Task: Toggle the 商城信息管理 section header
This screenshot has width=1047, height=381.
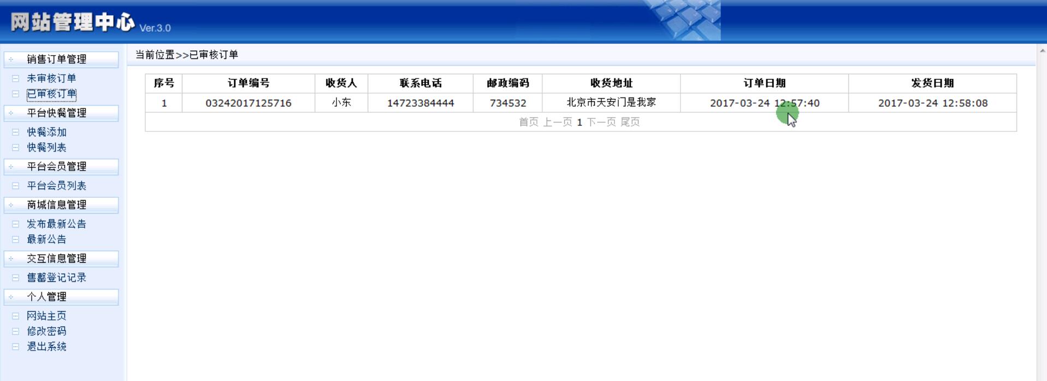Action: (x=61, y=204)
